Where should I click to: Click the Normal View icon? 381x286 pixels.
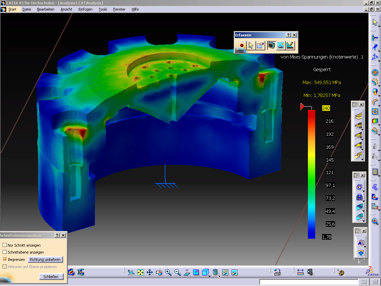click(187, 272)
